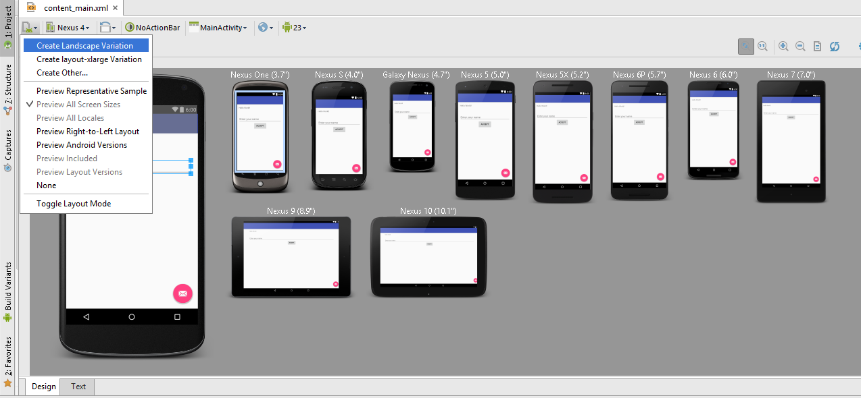
Task: Click the ACCEPT button in Nexus S preview
Action: coord(339,129)
